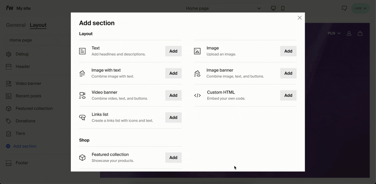Screen dimensions: 376x184
Task: Click Add for Custom HTML
Action: (288, 96)
